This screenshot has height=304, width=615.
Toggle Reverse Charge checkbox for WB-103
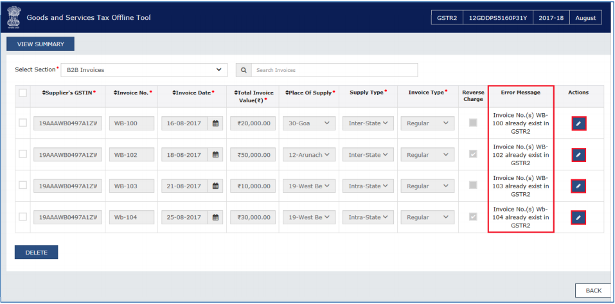coord(474,185)
